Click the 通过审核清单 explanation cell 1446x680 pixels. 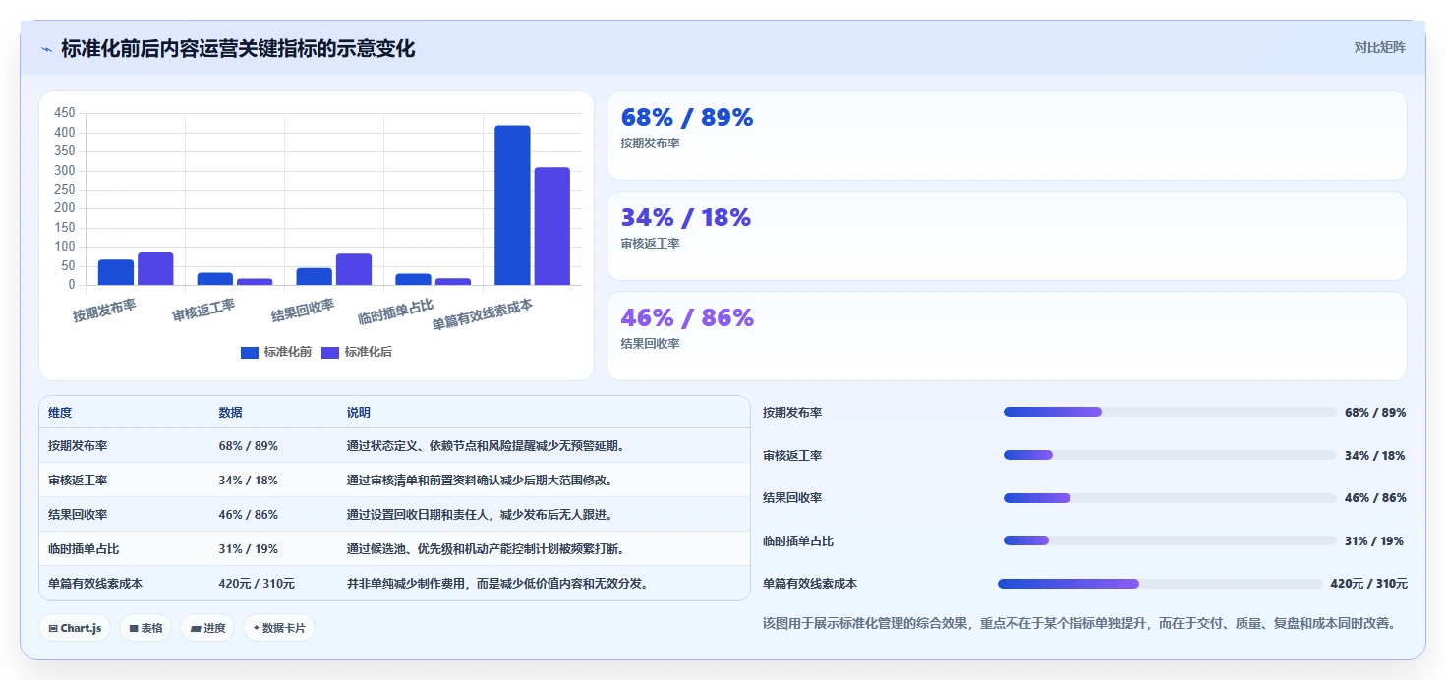pyautogui.click(x=483, y=481)
